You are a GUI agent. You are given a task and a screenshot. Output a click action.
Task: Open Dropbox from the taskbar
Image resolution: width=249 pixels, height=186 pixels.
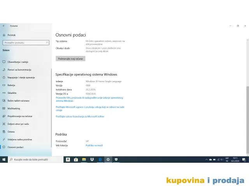point(92,159)
